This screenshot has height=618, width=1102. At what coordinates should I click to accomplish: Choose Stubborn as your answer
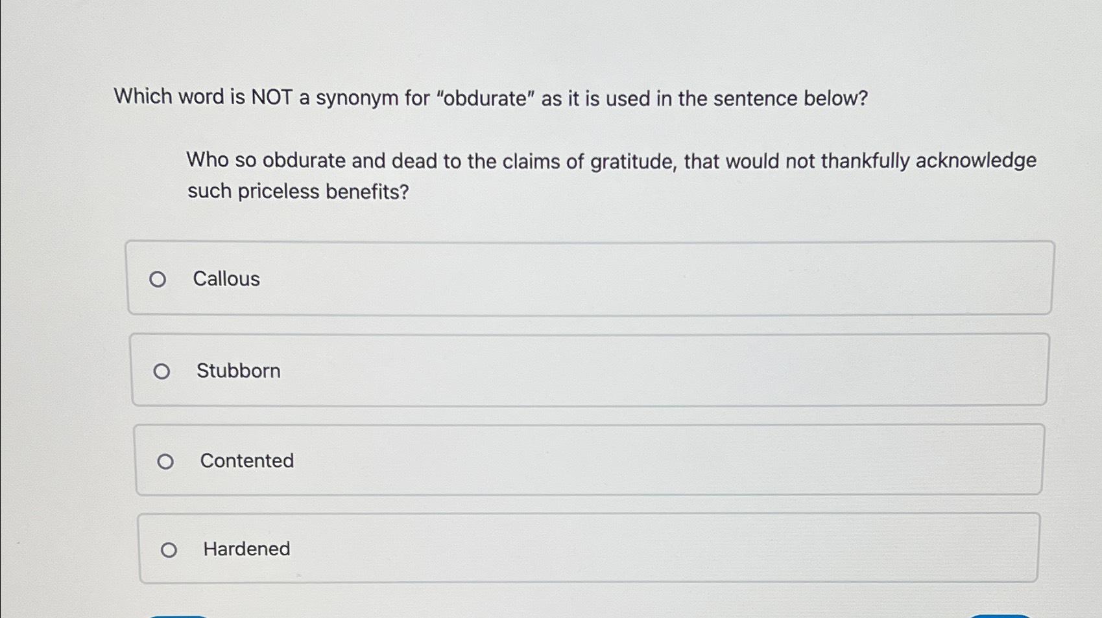(239, 371)
